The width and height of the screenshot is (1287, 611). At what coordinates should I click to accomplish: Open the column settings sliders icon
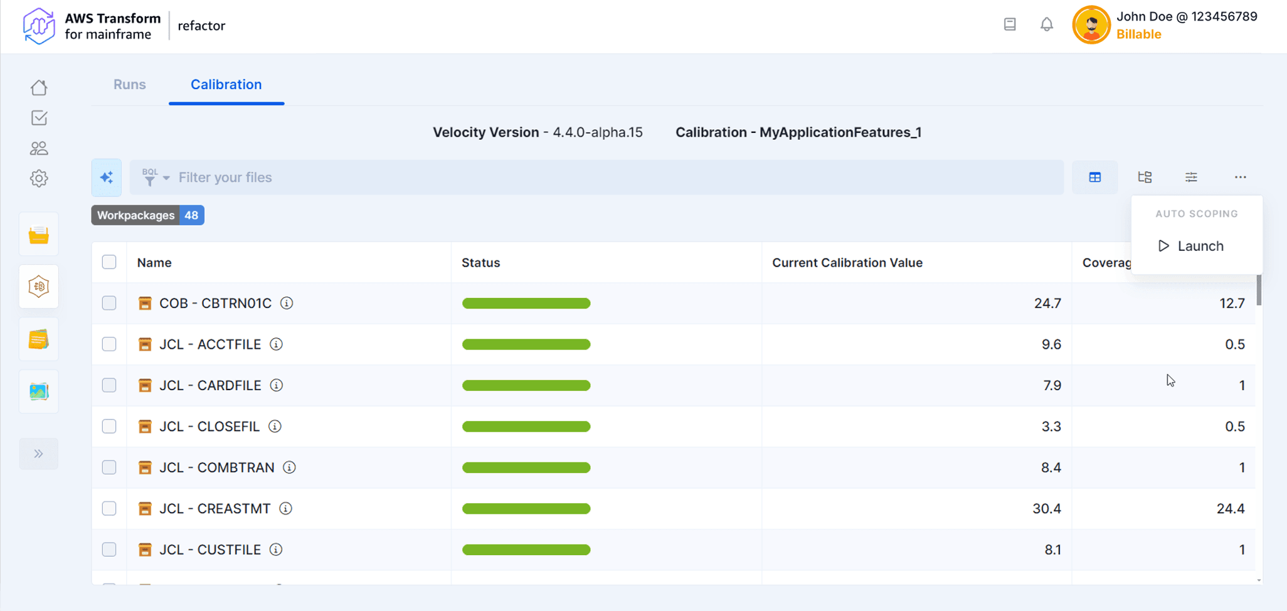(1191, 178)
